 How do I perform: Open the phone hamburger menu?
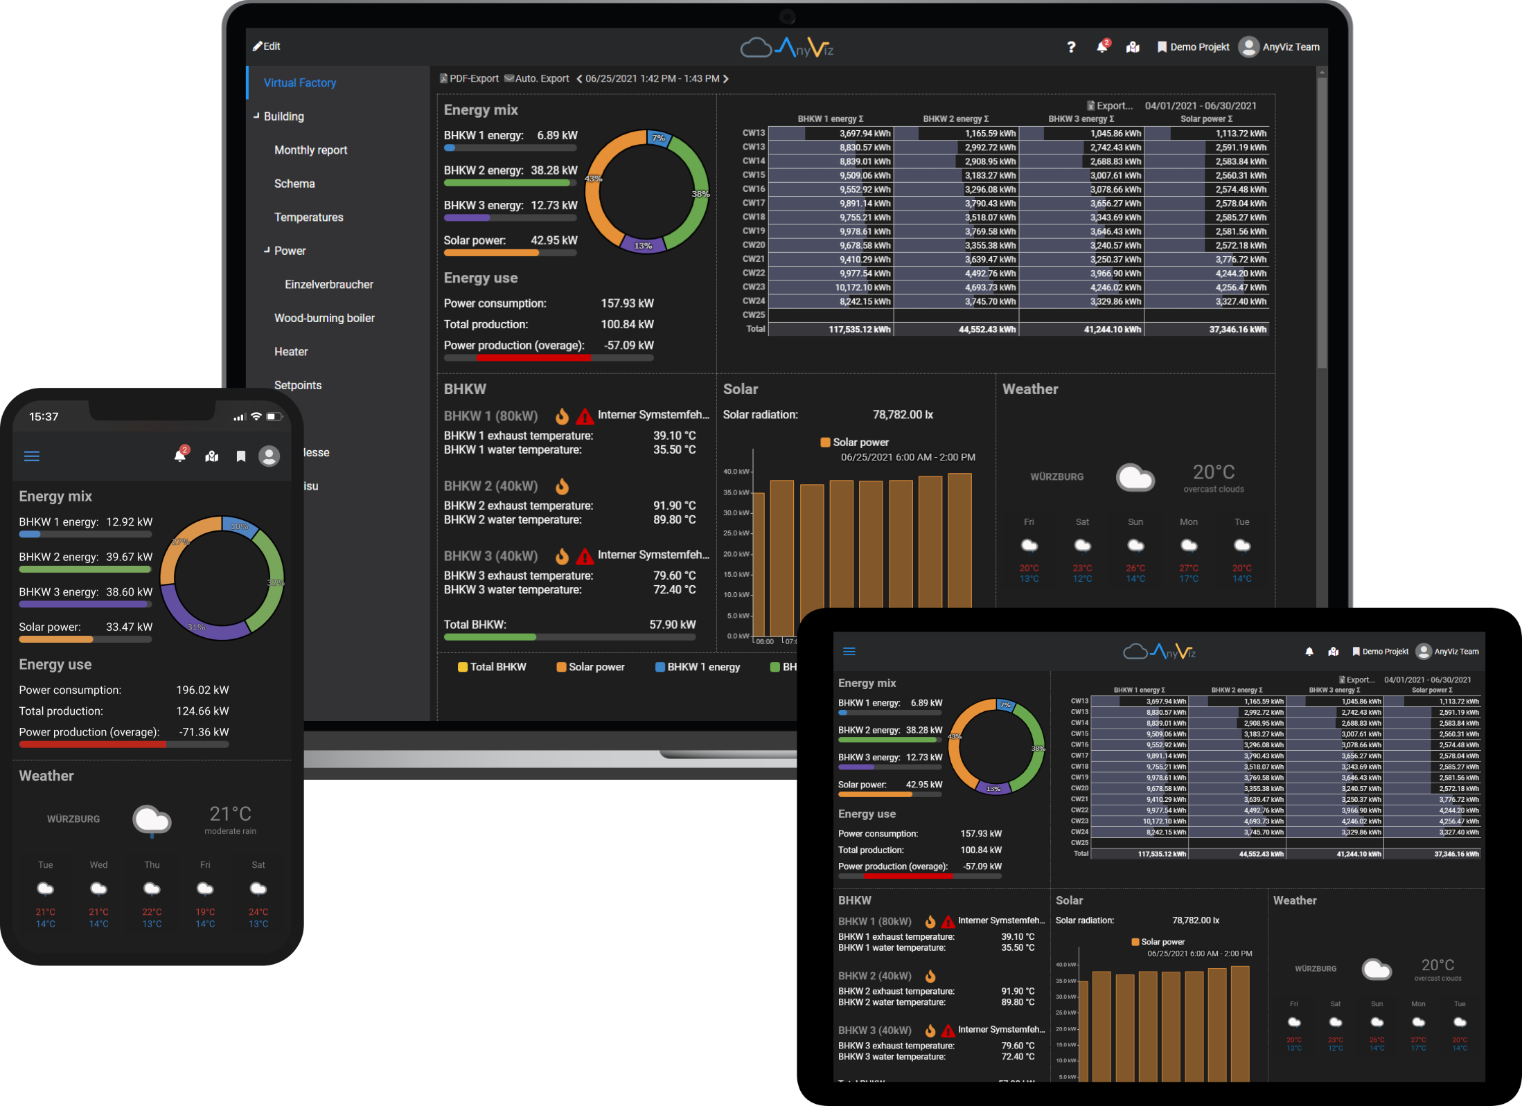(32, 456)
